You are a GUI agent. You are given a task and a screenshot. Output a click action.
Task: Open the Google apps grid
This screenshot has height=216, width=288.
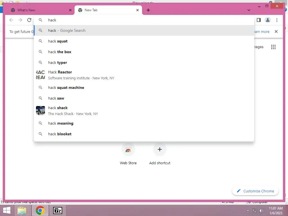coord(273,47)
